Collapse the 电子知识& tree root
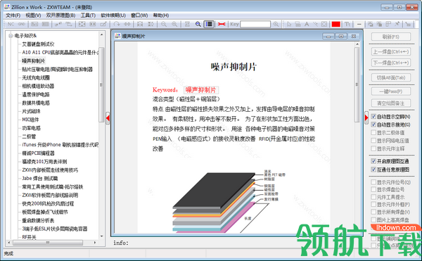 11,35
